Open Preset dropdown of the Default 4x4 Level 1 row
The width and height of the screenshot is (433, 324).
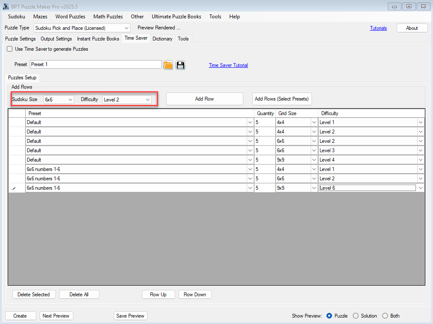250,122
